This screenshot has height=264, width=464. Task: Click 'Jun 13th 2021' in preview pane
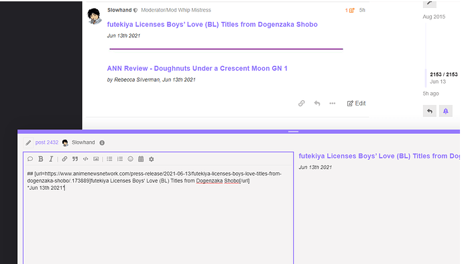coord(315,167)
